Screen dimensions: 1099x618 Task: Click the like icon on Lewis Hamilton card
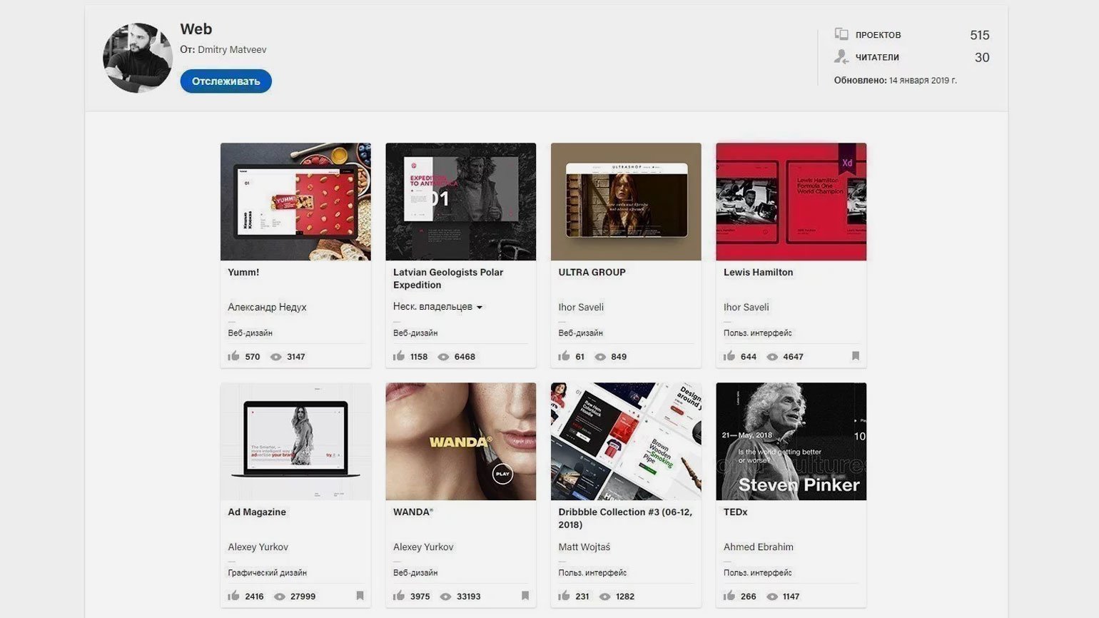pyautogui.click(x=729, y=355)
